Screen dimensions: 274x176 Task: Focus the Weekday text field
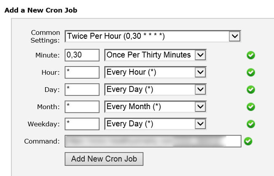(x=82, y=124)
